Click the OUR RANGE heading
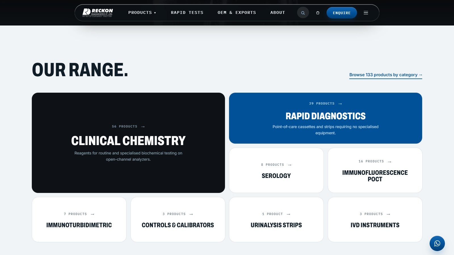 [80, 70]
